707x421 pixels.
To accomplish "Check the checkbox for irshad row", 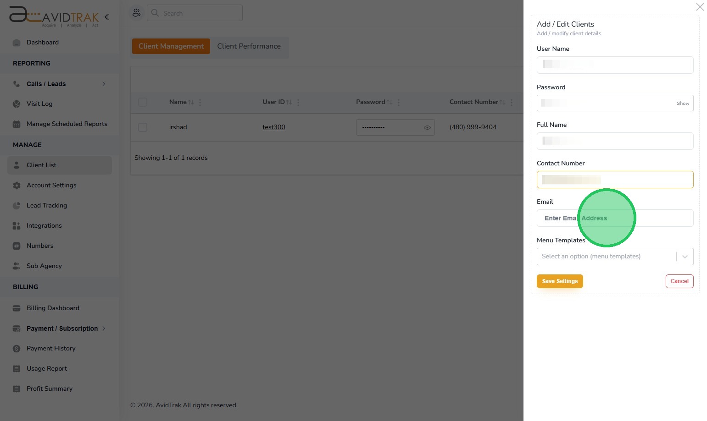I will 143,127.
